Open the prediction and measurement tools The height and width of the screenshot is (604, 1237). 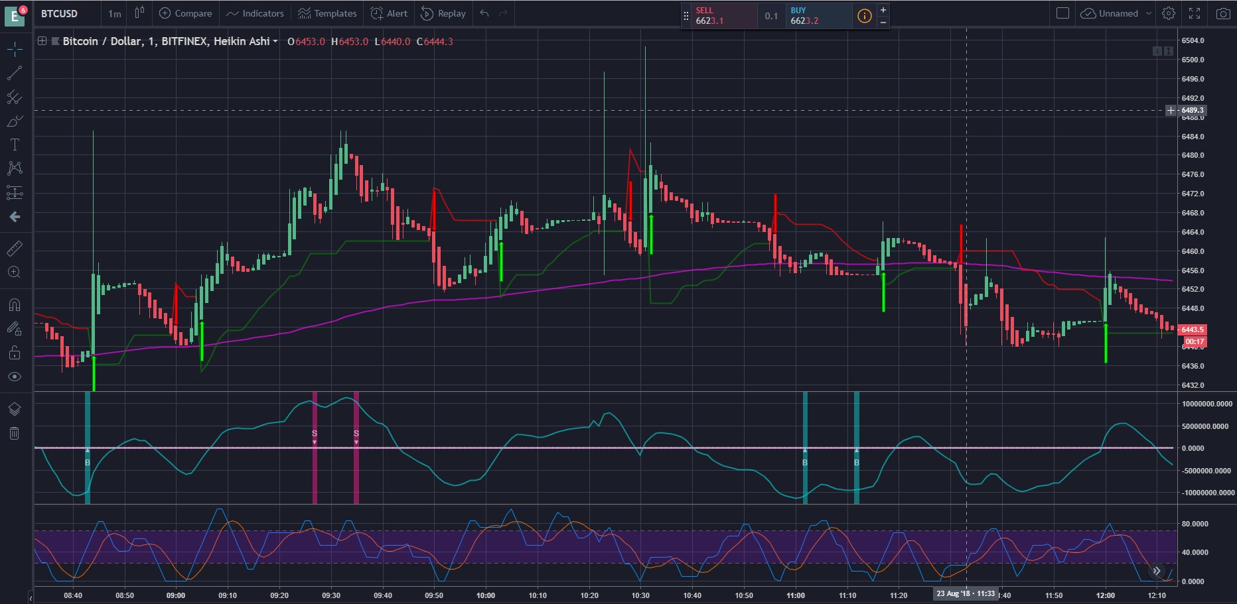(x=15, y=192)
